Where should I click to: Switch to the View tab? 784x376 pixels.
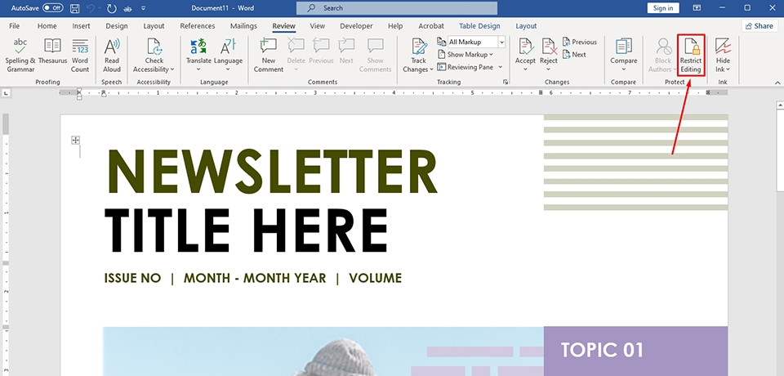point(317,26)
